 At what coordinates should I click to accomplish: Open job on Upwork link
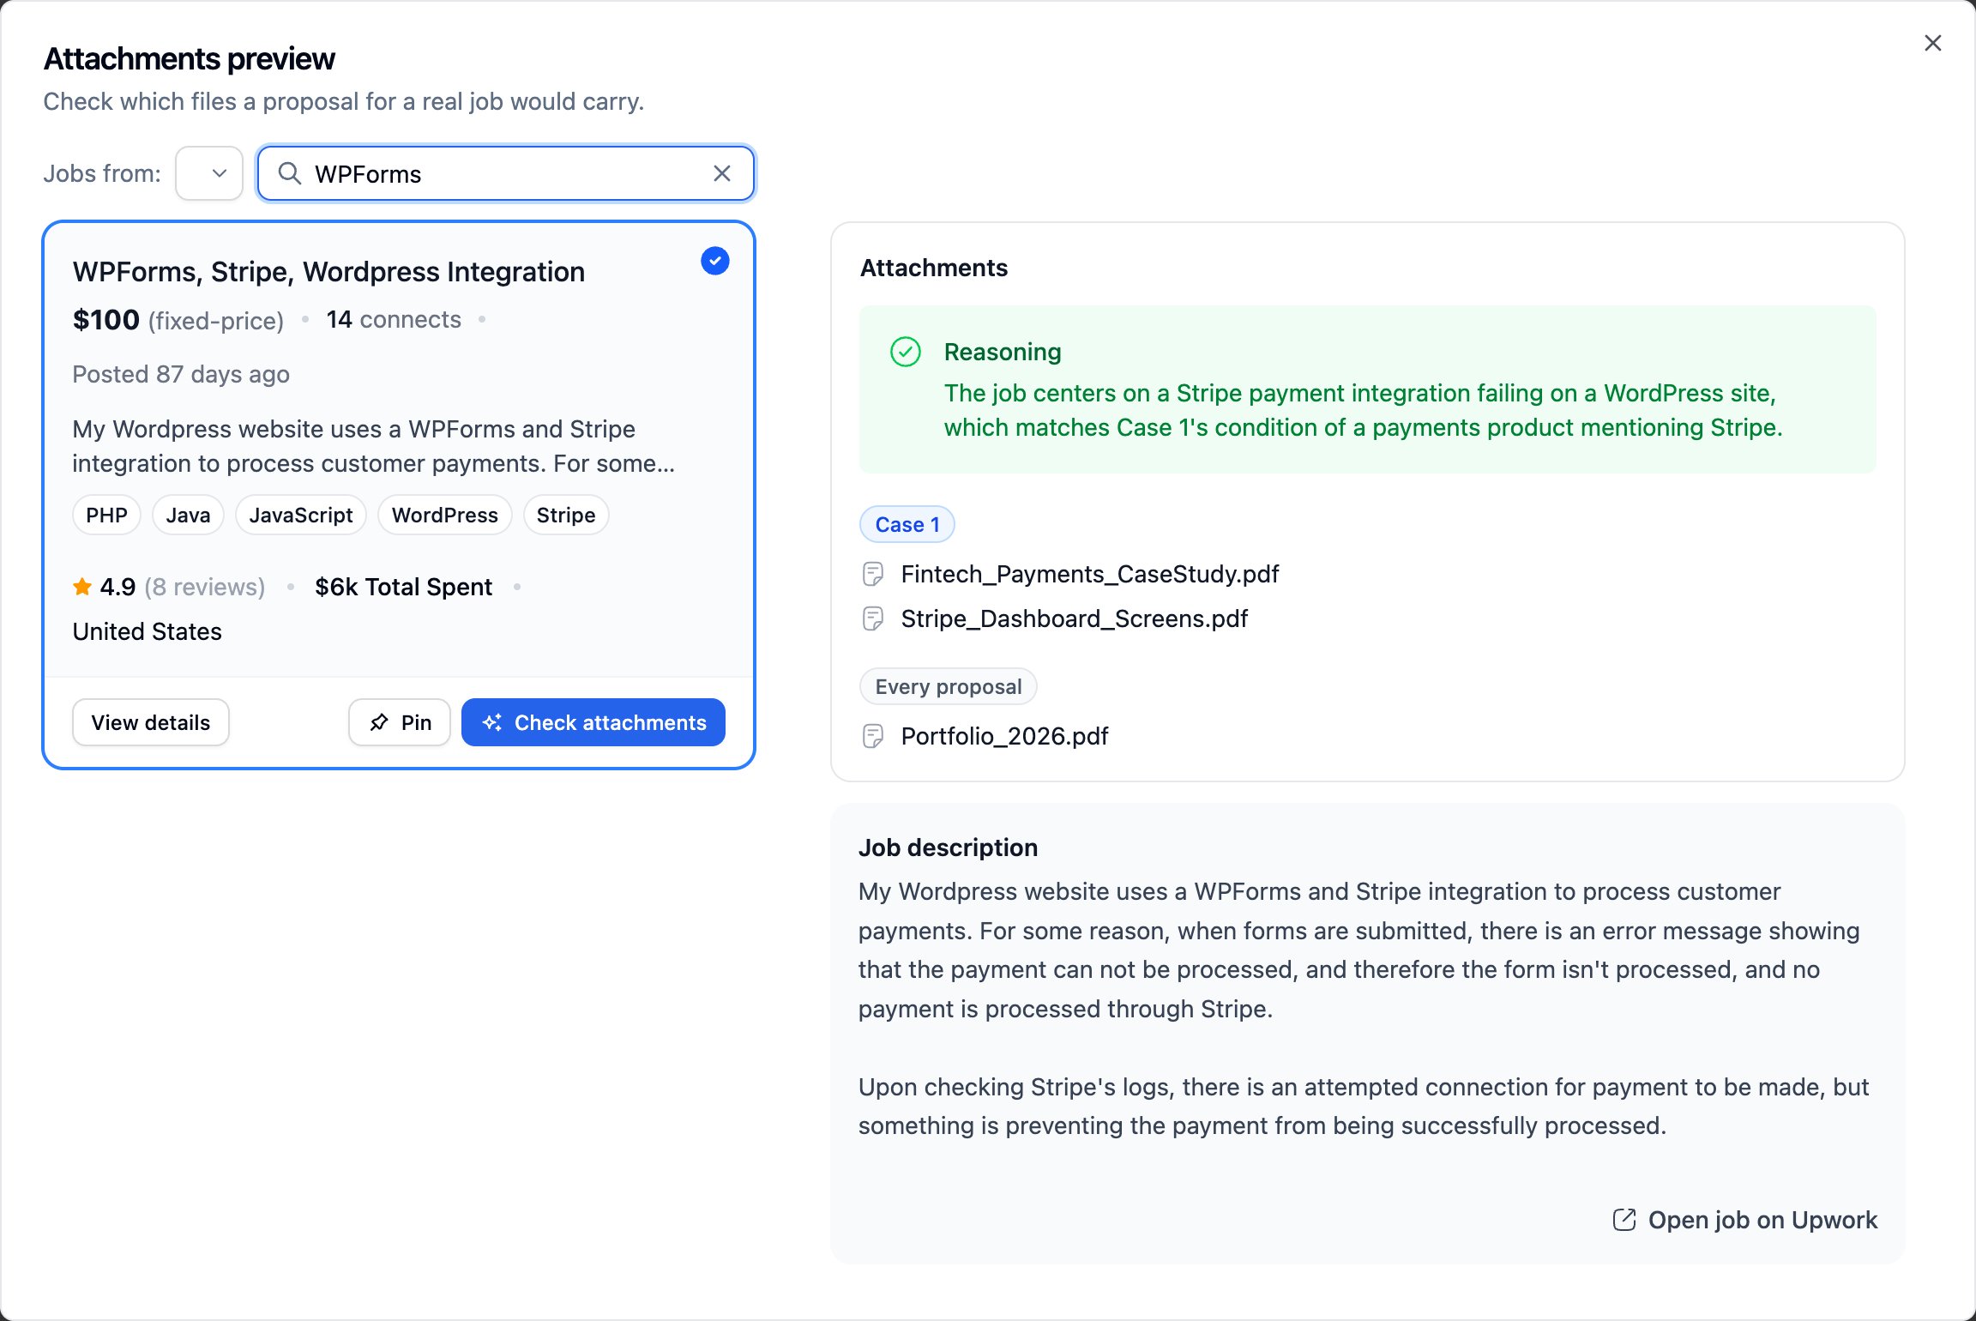tap(1744, 1220)
